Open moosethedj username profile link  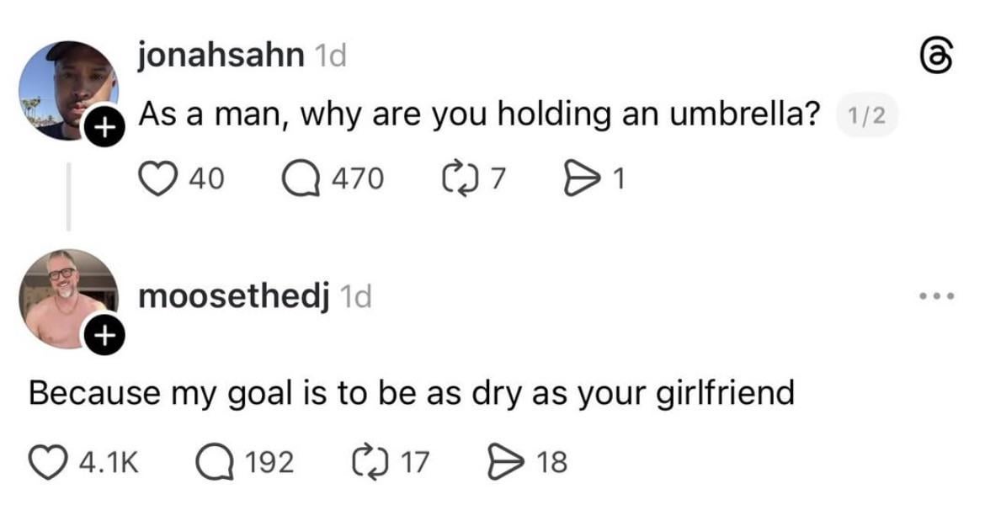click(232, 296)
